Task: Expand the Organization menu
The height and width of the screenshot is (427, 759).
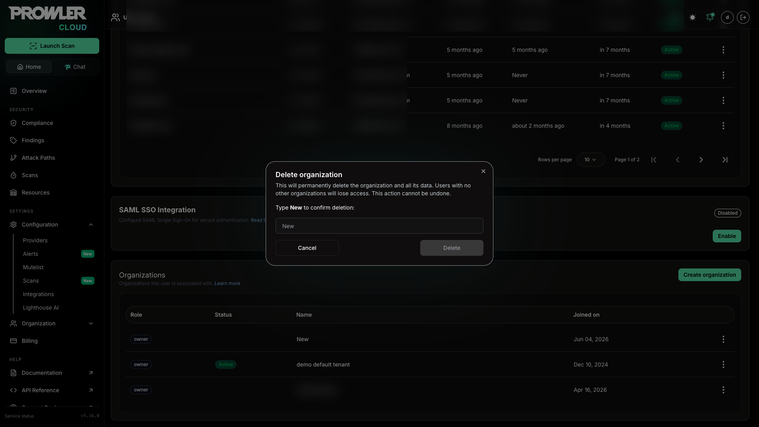Action: click(x=52, y=323)
